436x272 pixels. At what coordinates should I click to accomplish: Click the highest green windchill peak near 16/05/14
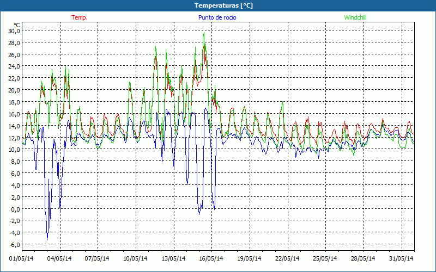pos(204,33)
